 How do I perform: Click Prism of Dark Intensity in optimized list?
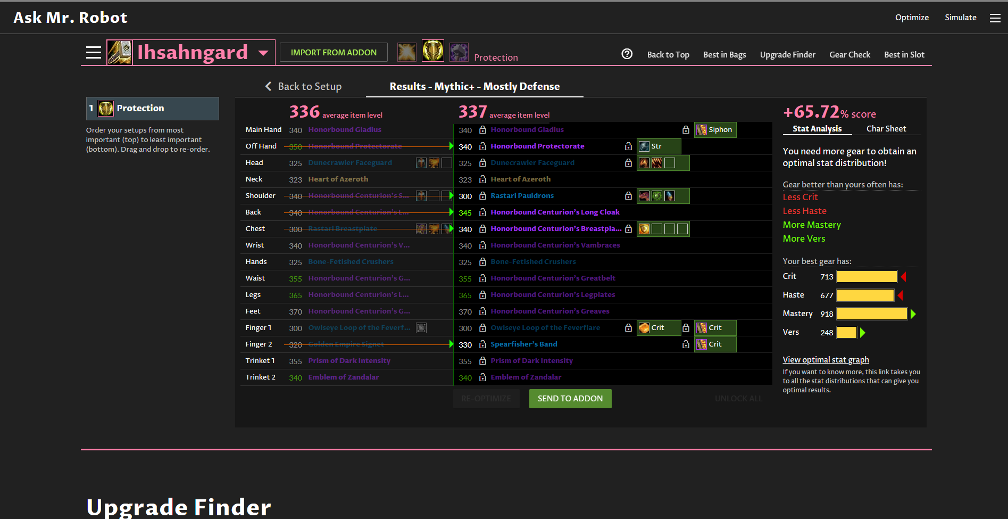531,361
